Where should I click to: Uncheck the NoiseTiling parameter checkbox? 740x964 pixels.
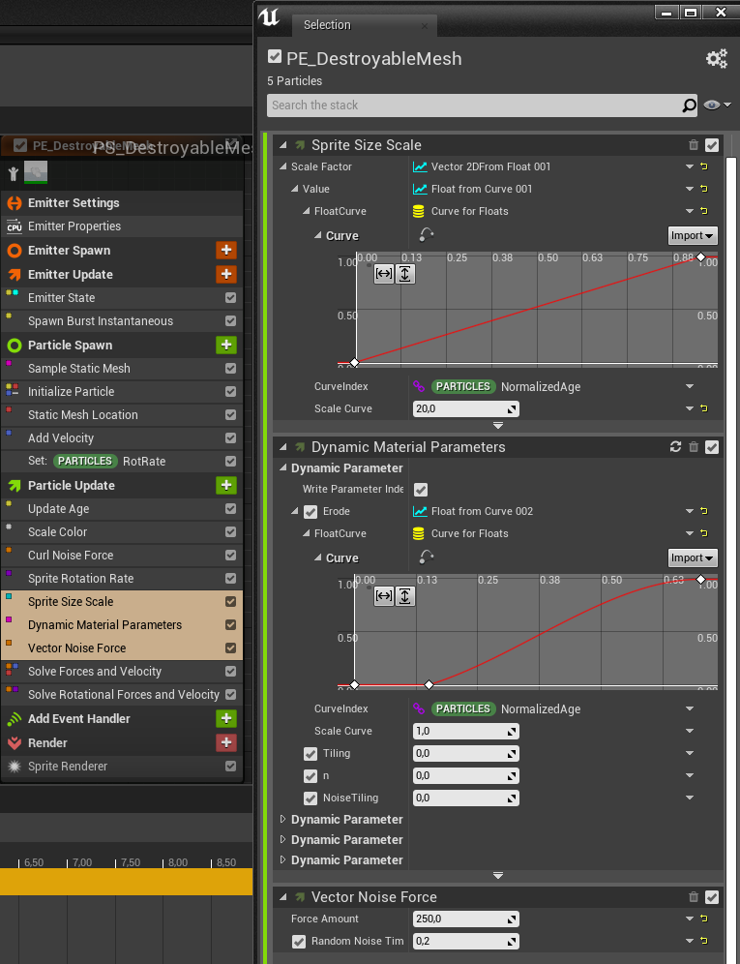click(311, 798)
